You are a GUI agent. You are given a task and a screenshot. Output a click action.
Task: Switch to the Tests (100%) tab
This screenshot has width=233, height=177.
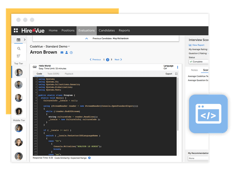click(x=54, y=74)
